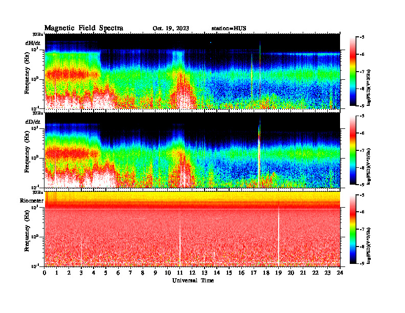Click the dD/dt spectrogram plot
Screen dimensions: 405x313
click(192, 150)
